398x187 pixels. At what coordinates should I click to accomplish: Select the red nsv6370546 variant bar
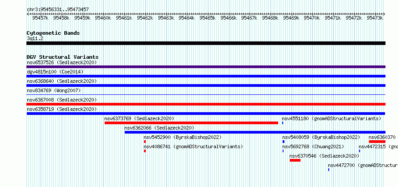pos(295,160)
